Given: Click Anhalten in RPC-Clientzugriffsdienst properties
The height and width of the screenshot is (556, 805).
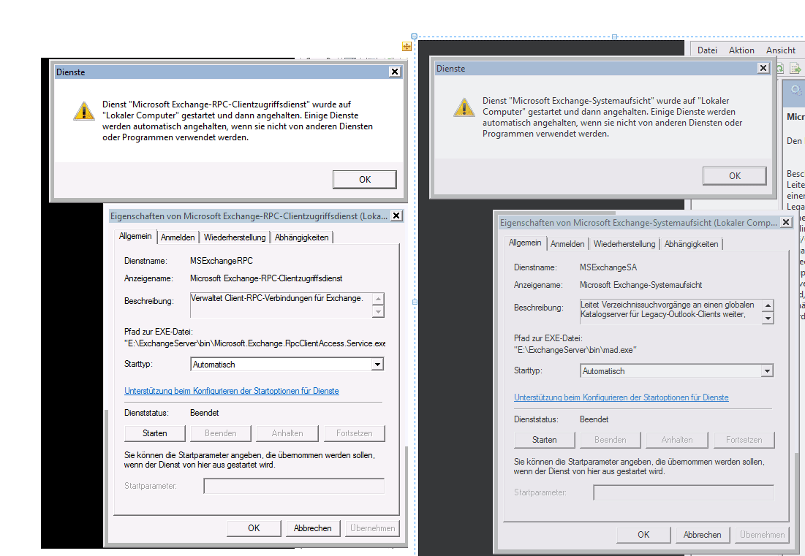Looking at the screenshot, I should coord(287,433).
